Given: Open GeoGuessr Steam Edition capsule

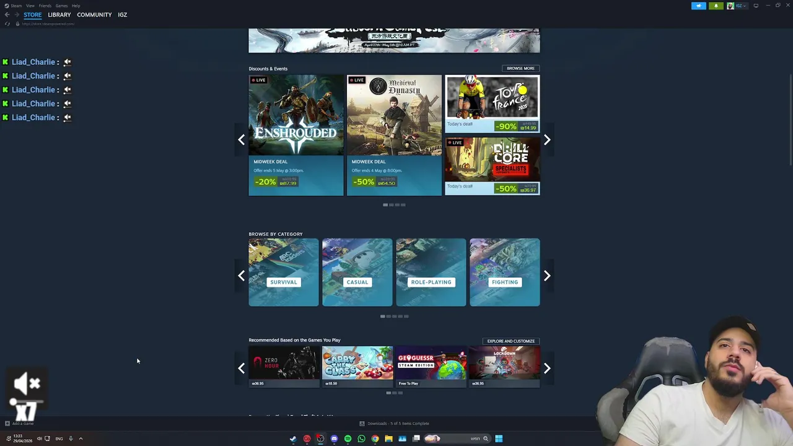Looking at the screenshot, I should pyautogui.click(x=431, y=366).
